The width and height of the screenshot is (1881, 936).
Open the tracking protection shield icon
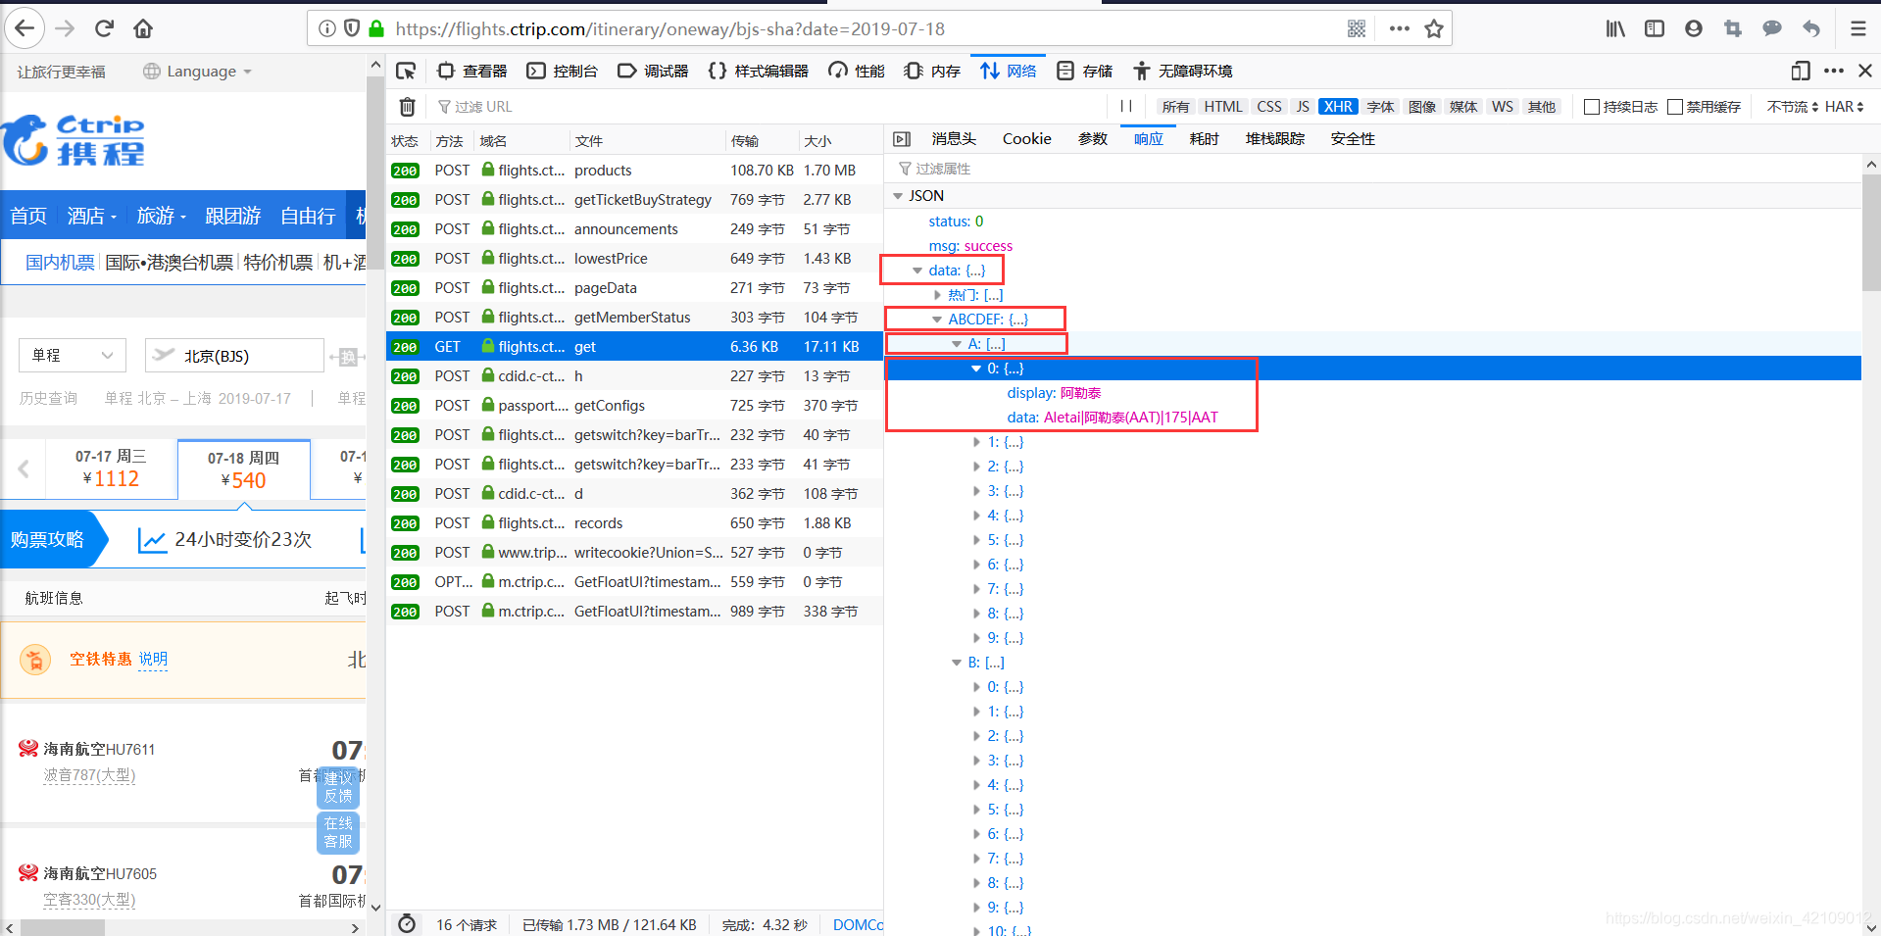click(352, 28)
